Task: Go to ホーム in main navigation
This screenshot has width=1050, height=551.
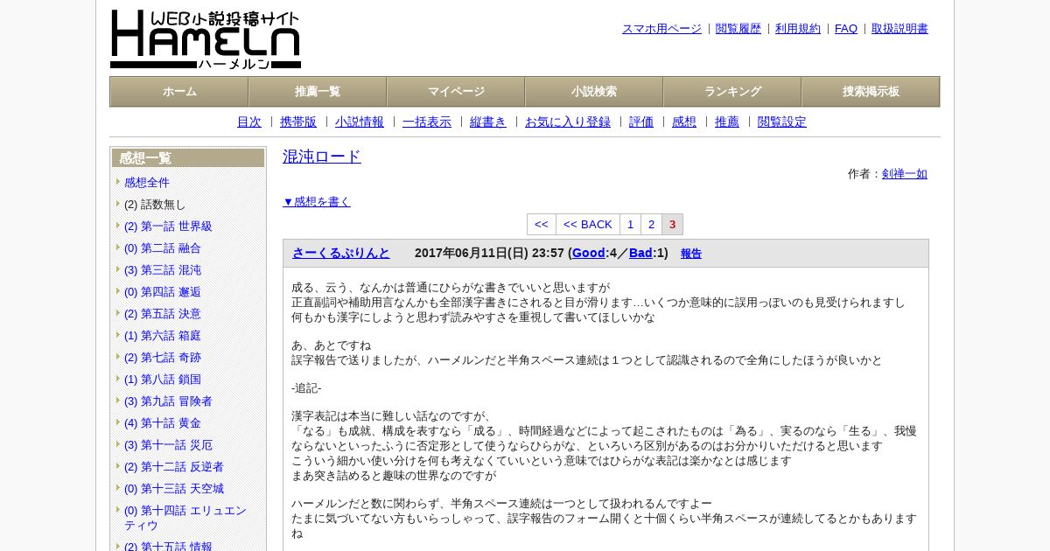Action: [179, 92]
